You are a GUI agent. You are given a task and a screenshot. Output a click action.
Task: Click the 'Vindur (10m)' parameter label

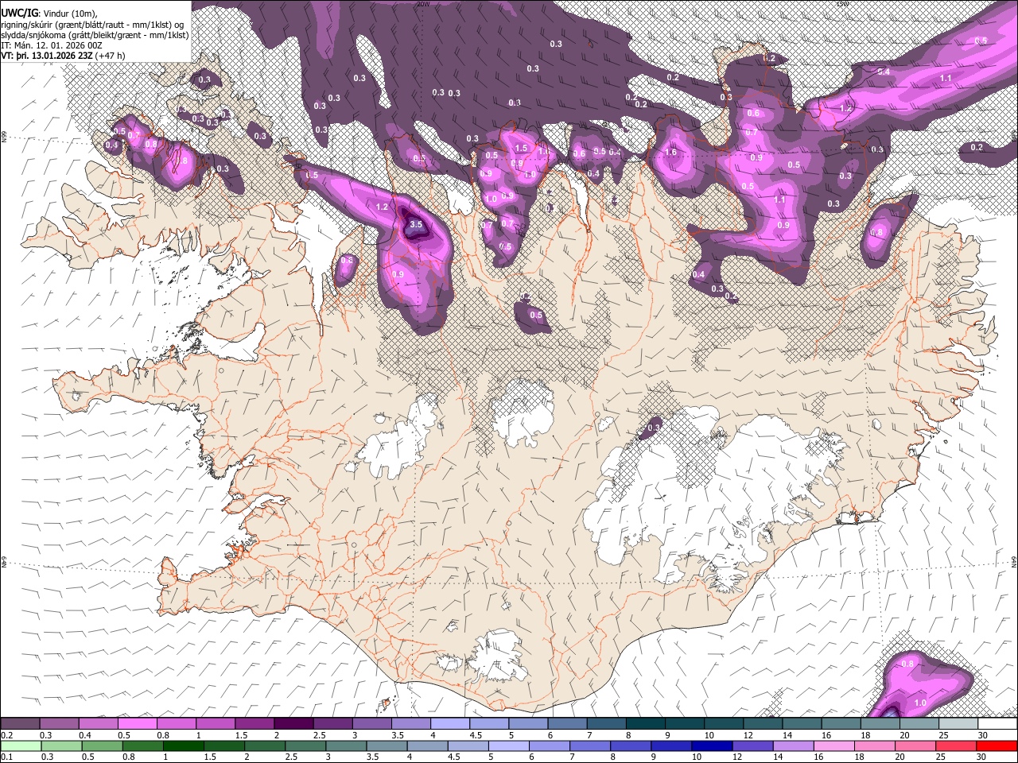point(68,14)
